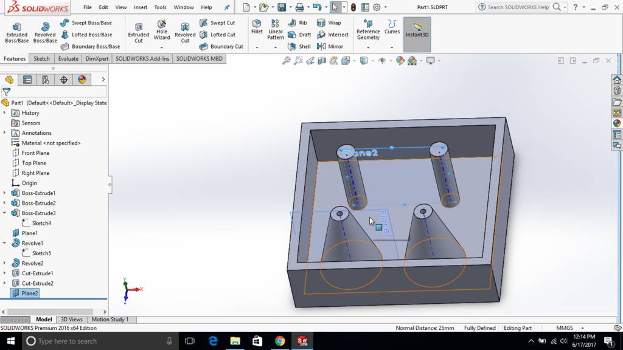Expand the Reference Geometry dropdown arrow
Screen dimensions: 623x350
click(x=368, y=47)
